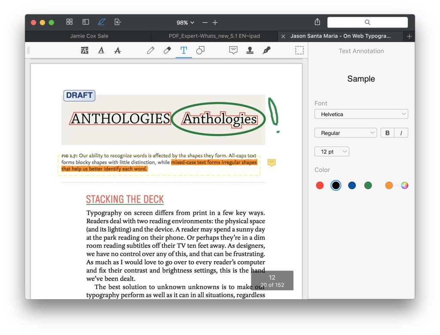440x335 pixels.
Task: Toggle italic text style
Action: (x=401, y=133)
